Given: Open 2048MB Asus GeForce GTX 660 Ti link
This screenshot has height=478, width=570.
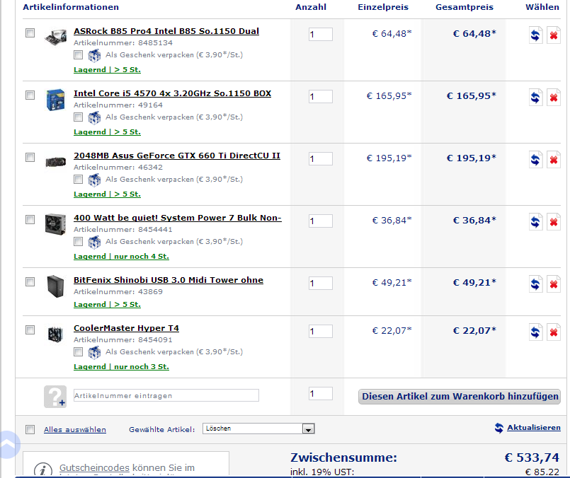Looking at the screenshot, I should tap(177, 156).
